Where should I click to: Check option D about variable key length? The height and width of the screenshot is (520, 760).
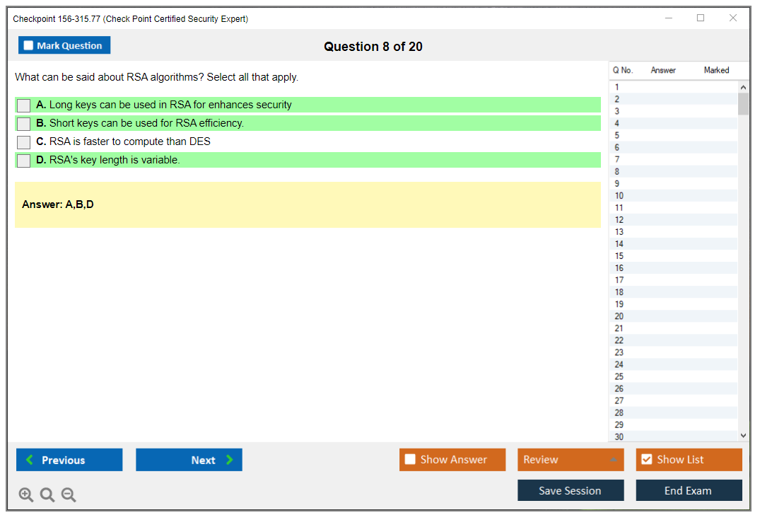[x=24, y=161]
